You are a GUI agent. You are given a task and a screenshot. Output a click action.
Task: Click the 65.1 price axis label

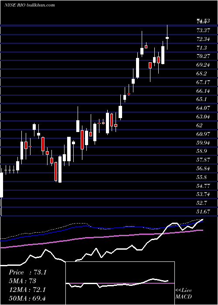[202, 99]
